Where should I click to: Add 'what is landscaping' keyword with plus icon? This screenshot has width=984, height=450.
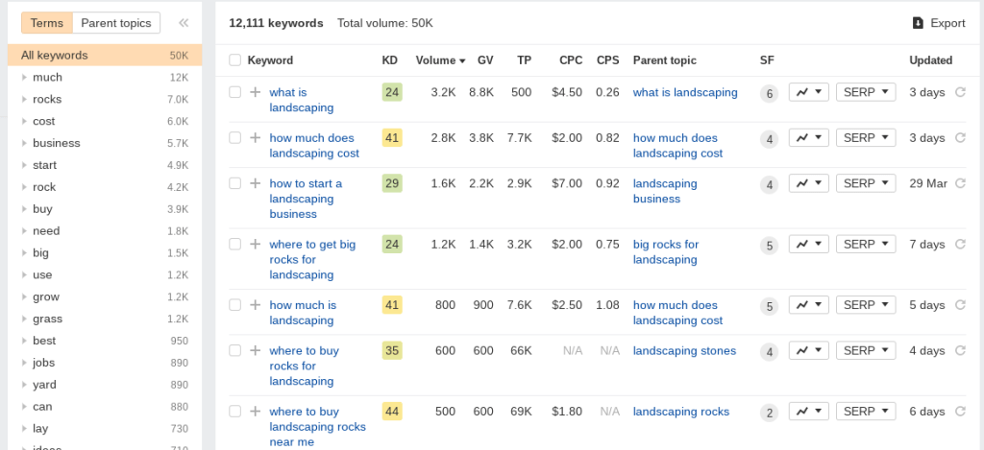(255, 92)
